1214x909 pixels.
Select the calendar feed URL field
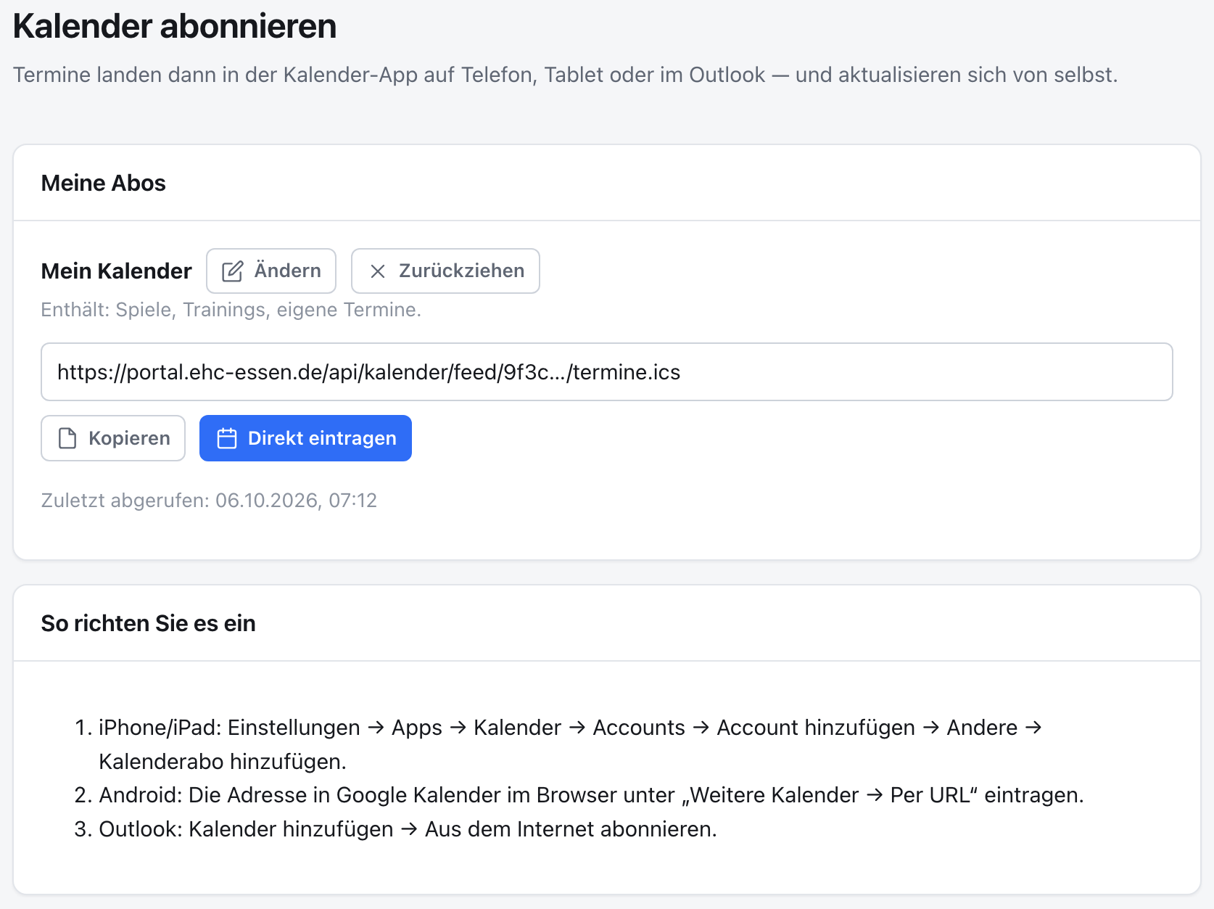607,372
